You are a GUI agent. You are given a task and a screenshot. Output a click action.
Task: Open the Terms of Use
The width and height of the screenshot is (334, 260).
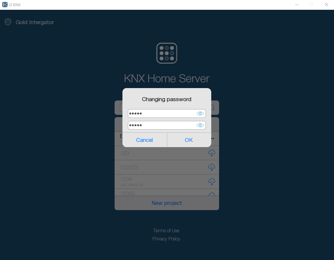[166, 230]
